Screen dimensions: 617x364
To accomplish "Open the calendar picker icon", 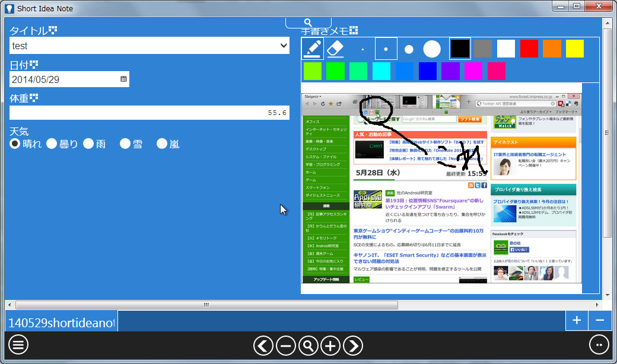I will 123,79.
